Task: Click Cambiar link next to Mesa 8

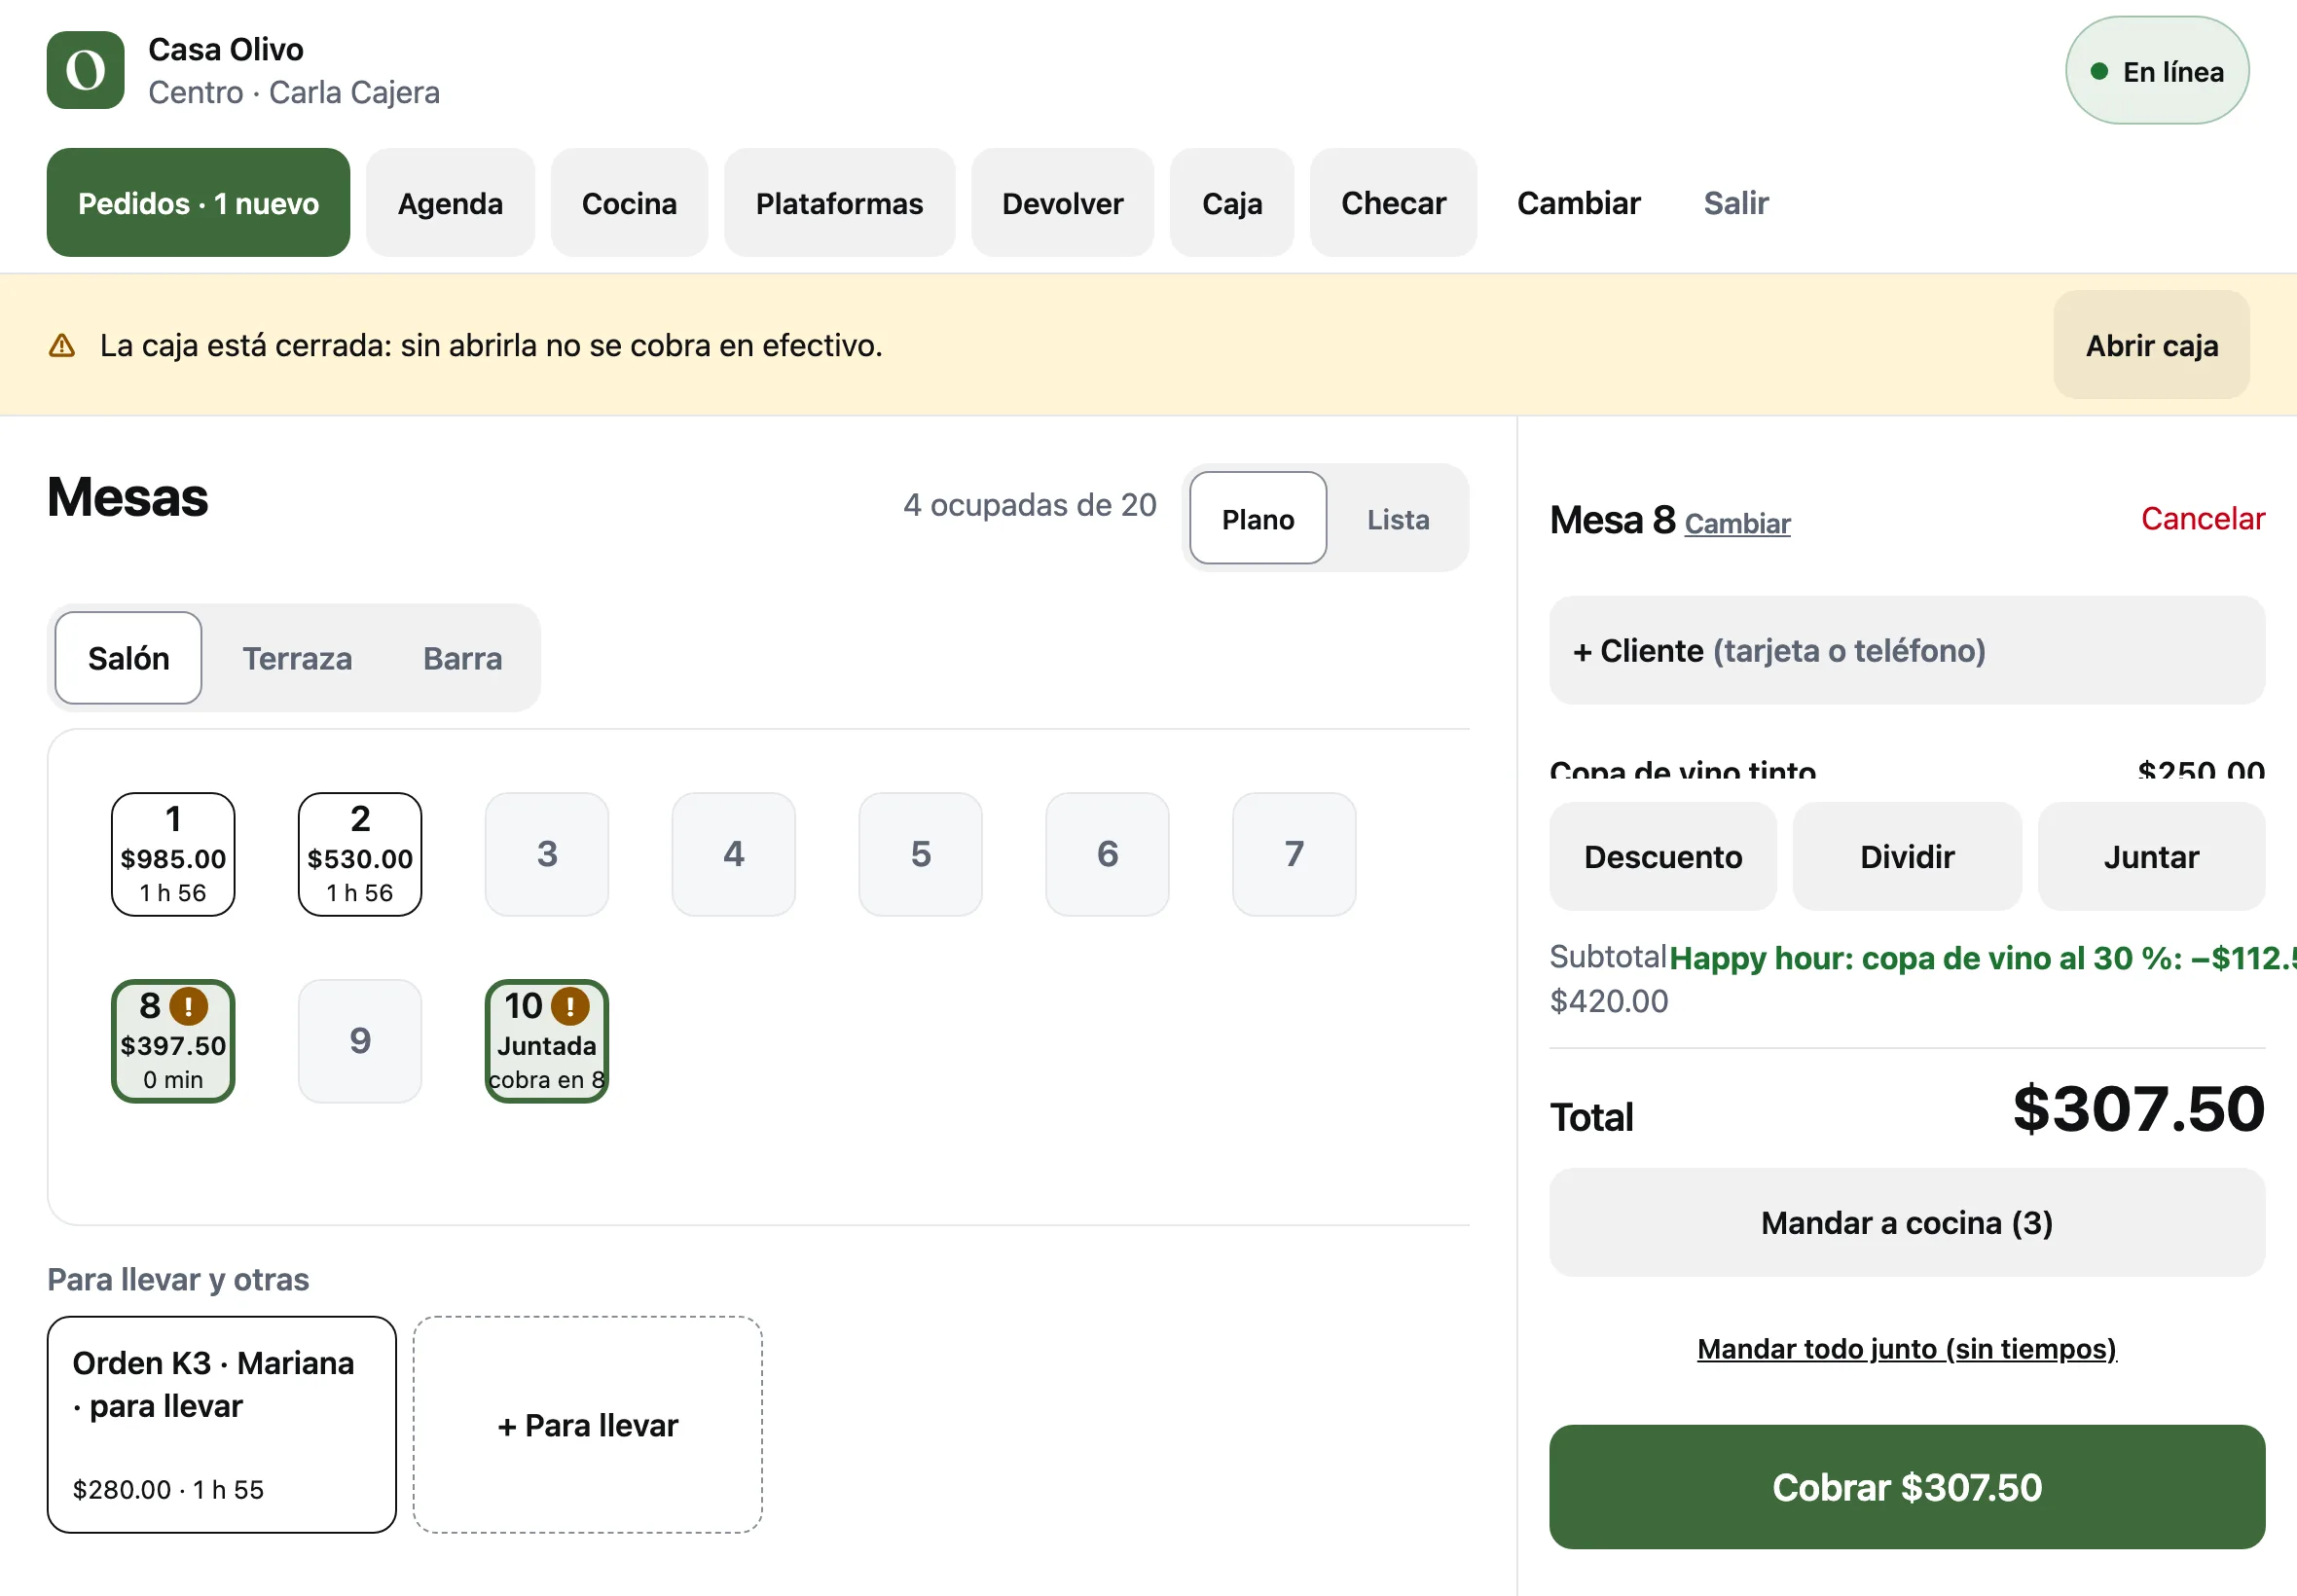Action: pos(1737,523)
